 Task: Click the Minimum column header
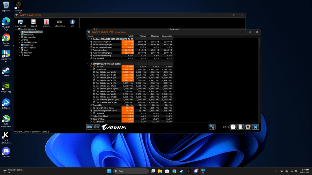pyautogui.click(x=141, y=36)
